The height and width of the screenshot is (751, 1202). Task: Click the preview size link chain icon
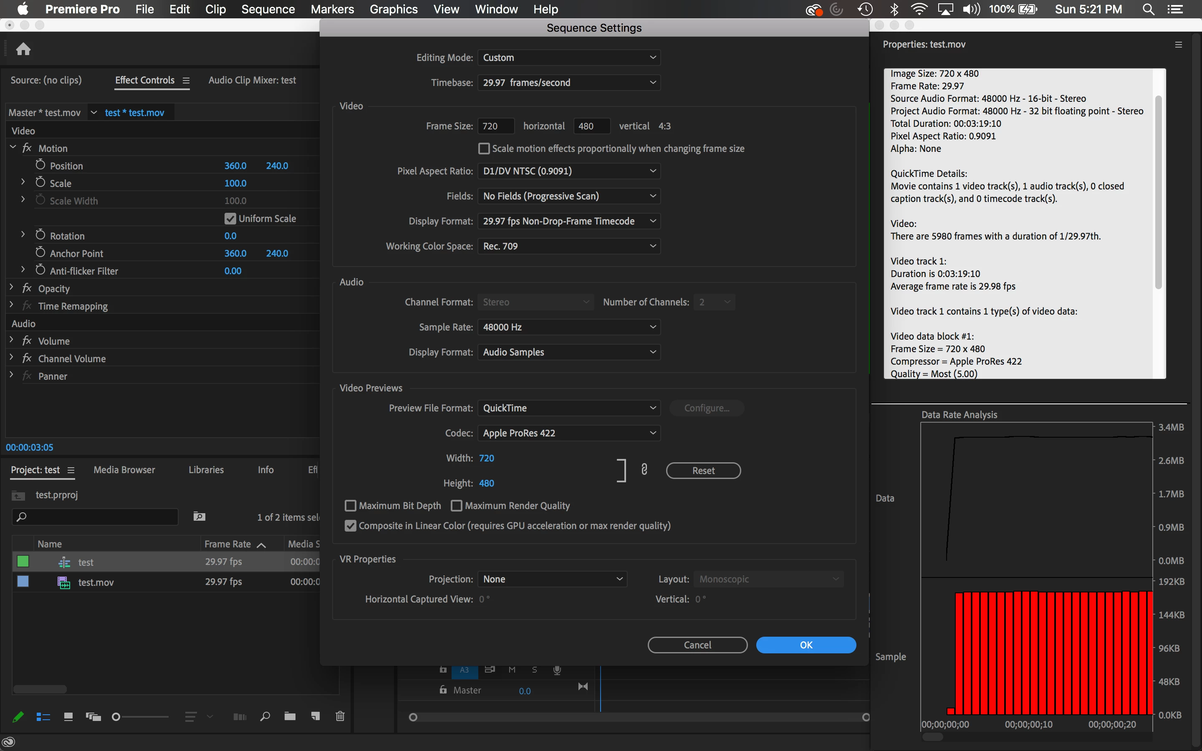644,469
